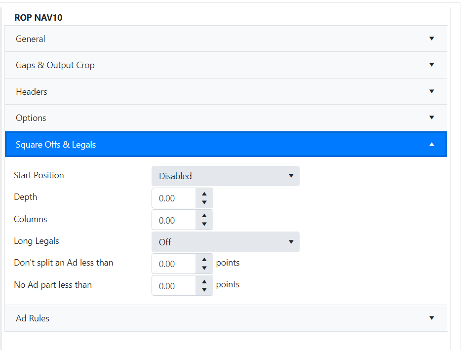Screen dimensions: 466x350
Task: Decrease Columns using the down arrow
Action: click(204, 225)
